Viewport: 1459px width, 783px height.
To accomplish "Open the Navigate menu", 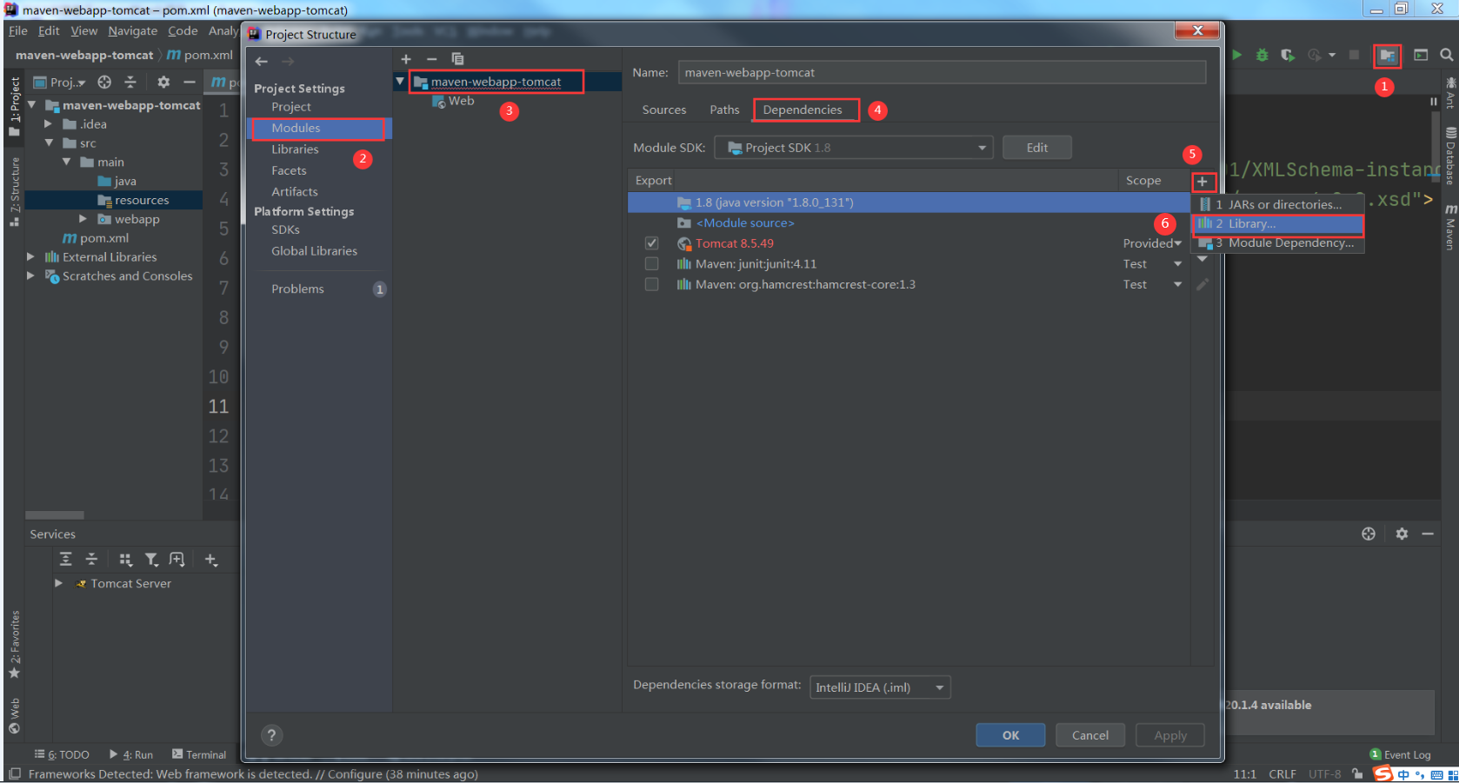I will 133,31.
